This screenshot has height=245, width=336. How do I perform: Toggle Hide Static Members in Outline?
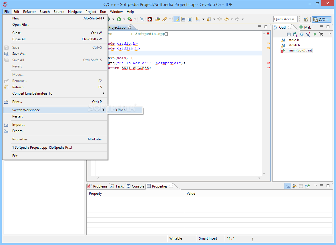click(308, 34)
